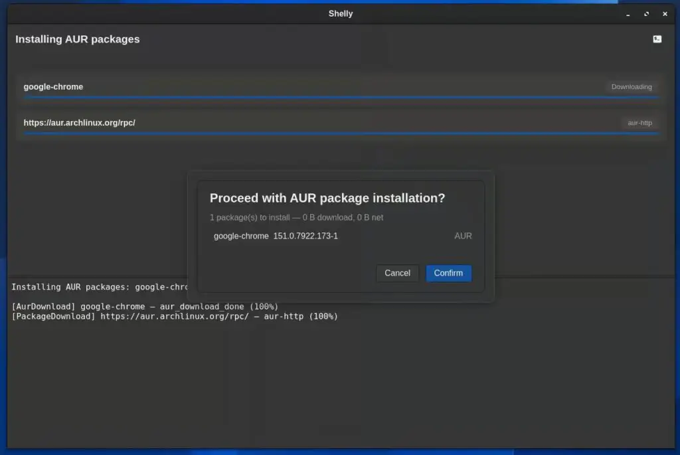Maximize the Shelly window
Screen dimensions: 680x455
pos(646,14)
